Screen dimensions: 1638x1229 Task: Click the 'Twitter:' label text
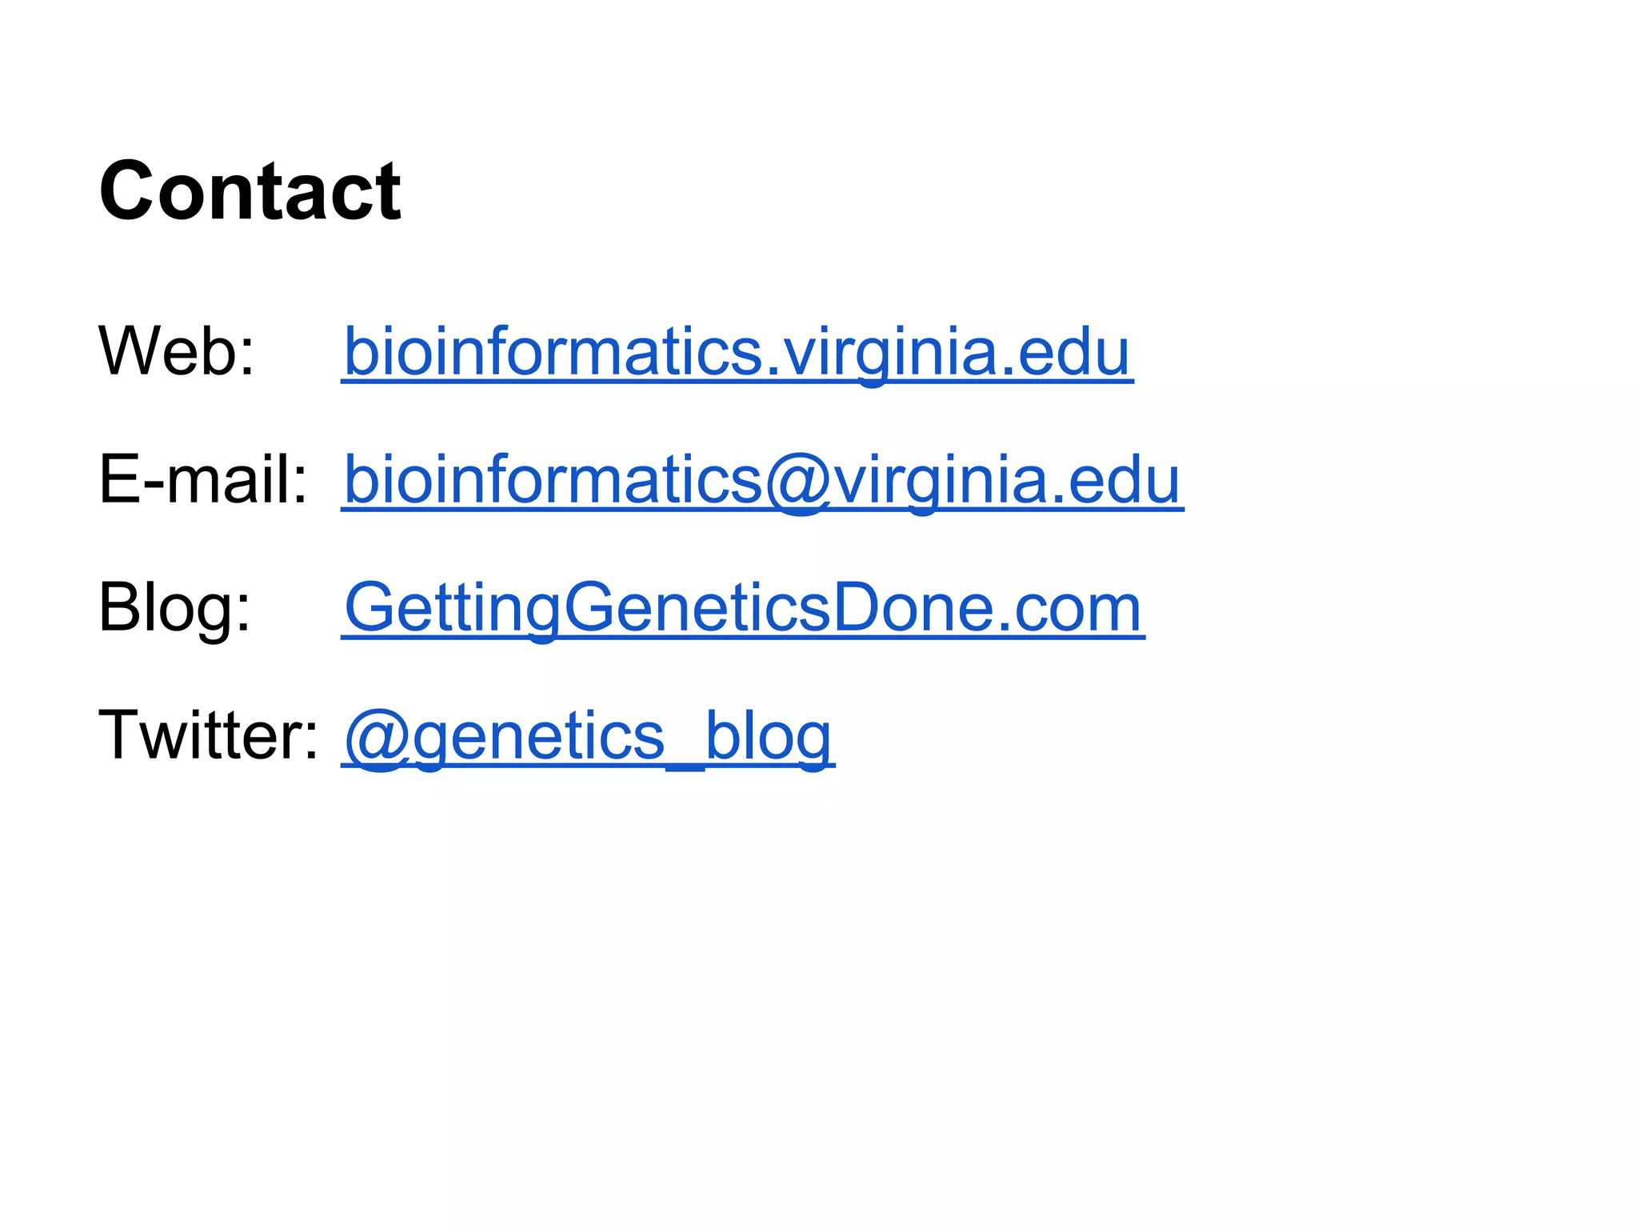[x=208, y=736]
